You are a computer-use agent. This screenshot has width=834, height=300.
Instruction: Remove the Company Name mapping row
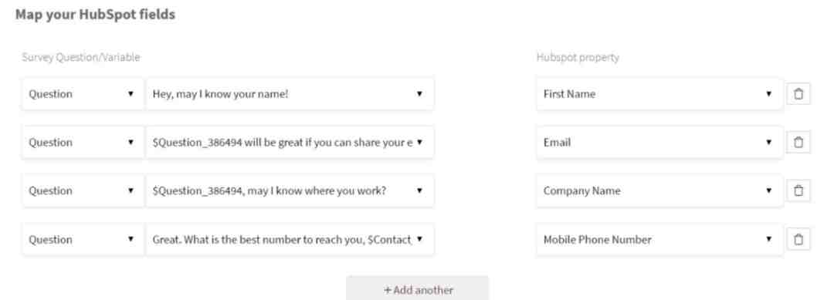798,190
